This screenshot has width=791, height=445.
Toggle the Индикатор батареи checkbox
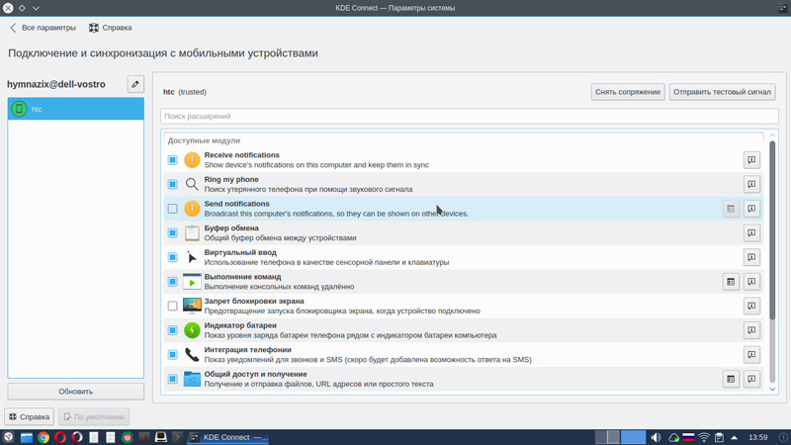point(172,330)
